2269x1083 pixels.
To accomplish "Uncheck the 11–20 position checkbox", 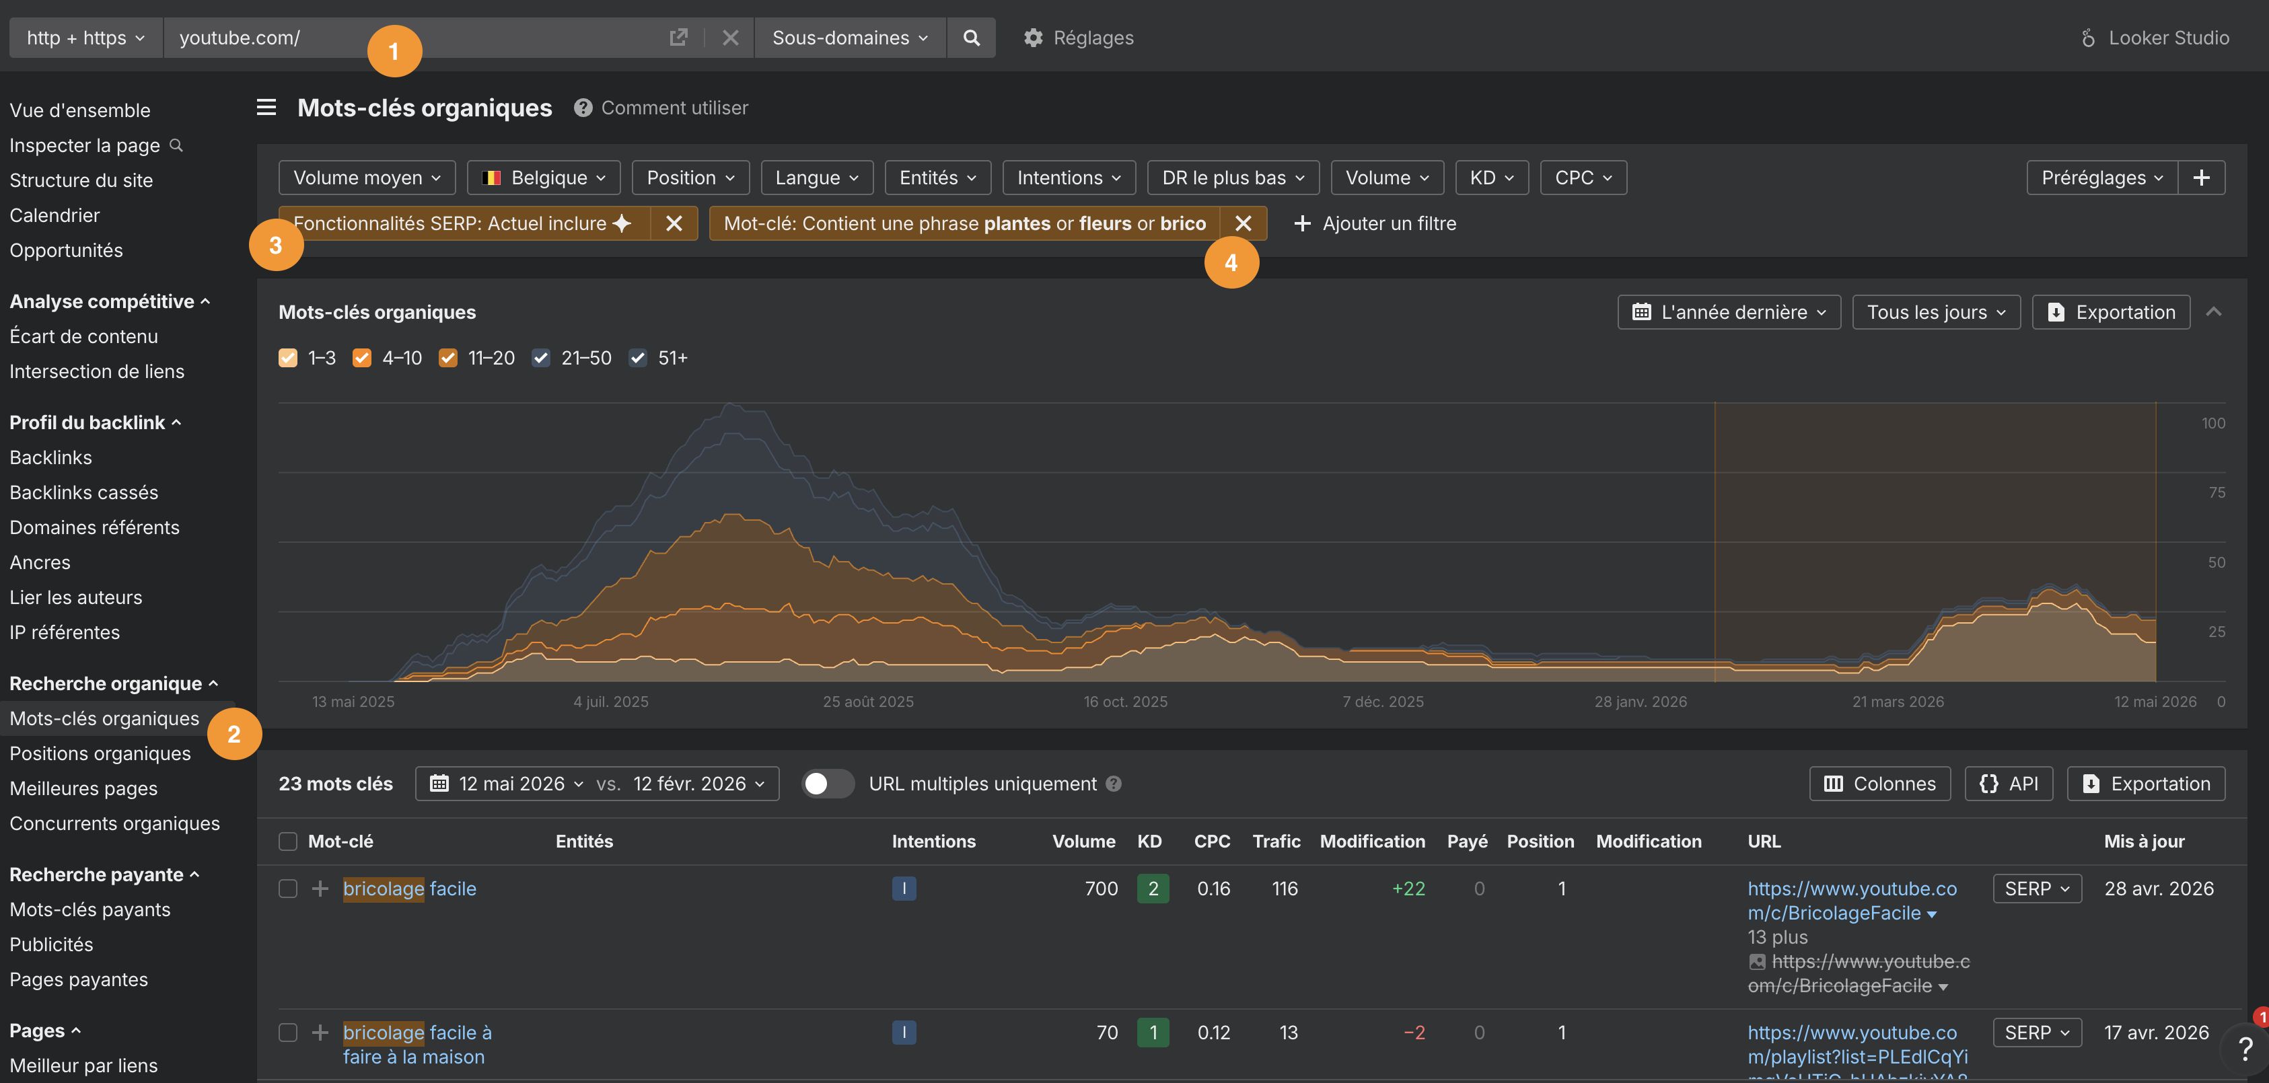I will 448,359.
